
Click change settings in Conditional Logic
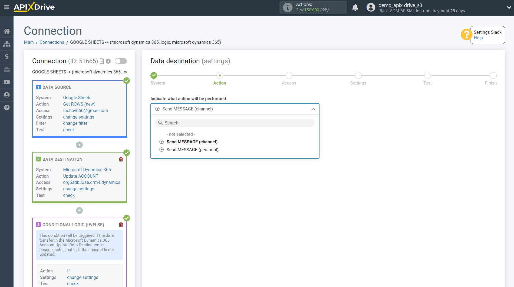[x=83, y=277]
